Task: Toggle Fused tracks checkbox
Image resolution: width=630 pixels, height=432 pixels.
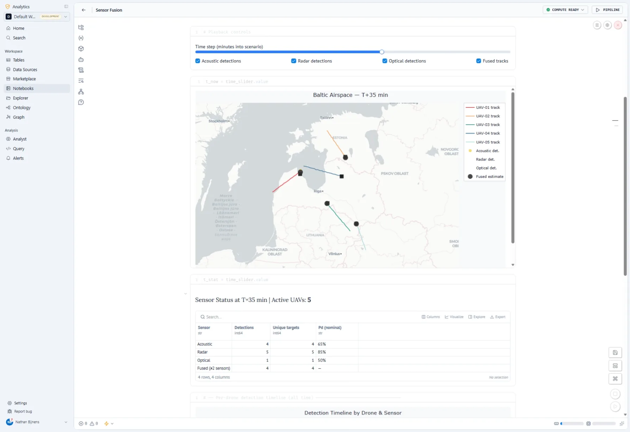Action: pos(479,61)
